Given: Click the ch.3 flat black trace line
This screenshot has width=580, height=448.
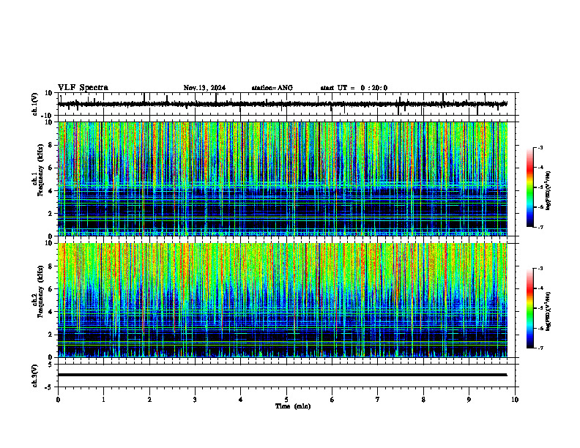Looking at the screenshot, I should point(283,375).
